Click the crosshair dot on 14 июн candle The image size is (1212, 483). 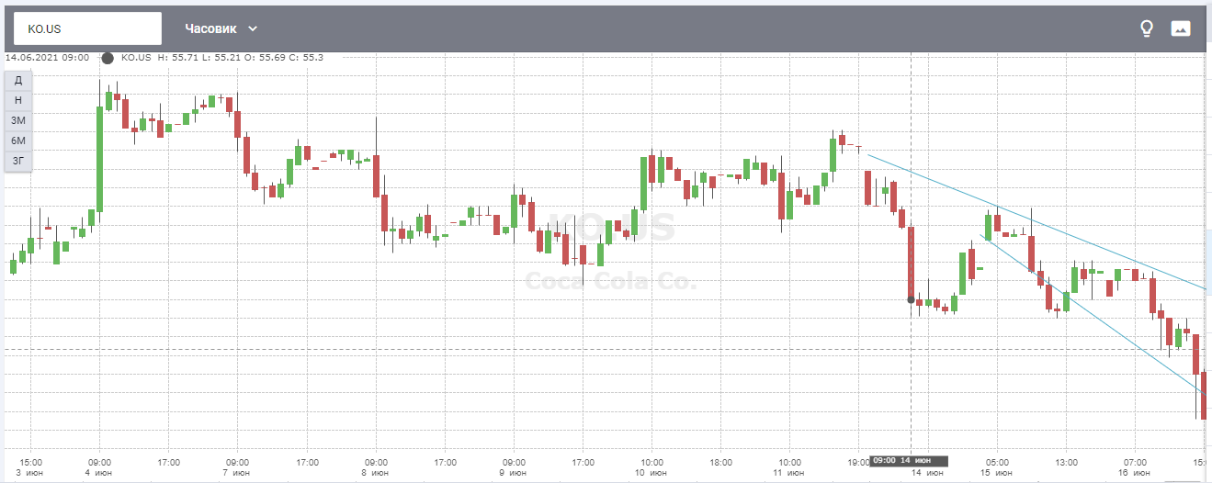point(911,299)
